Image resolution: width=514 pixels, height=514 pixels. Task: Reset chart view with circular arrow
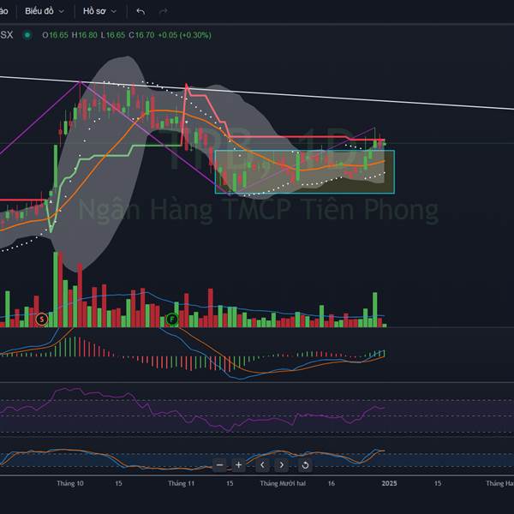305,465
